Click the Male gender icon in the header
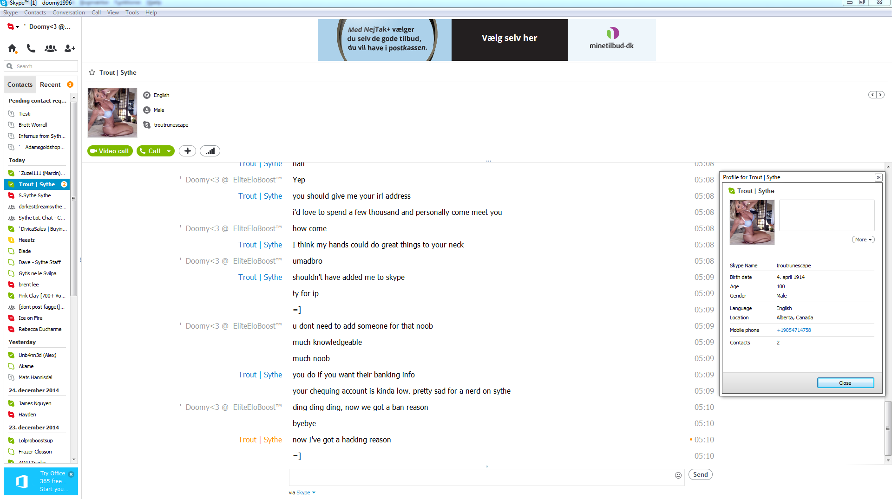 click(147, 110)
